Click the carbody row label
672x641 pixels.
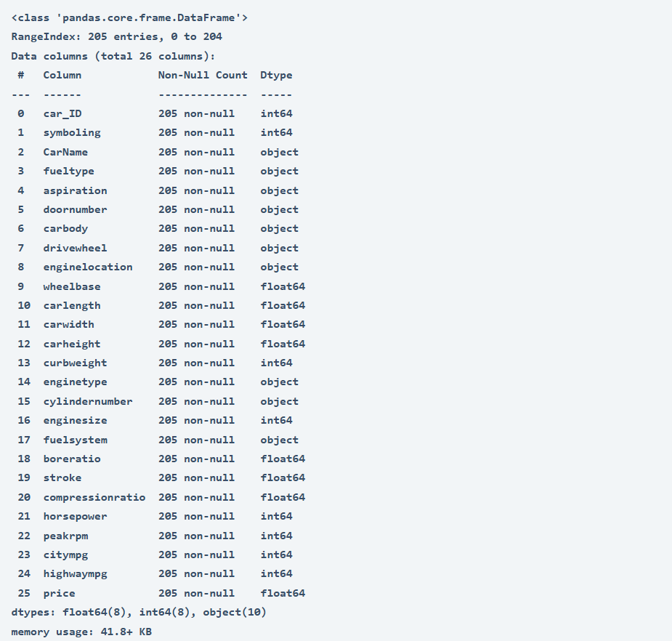[x=65, y=228]
